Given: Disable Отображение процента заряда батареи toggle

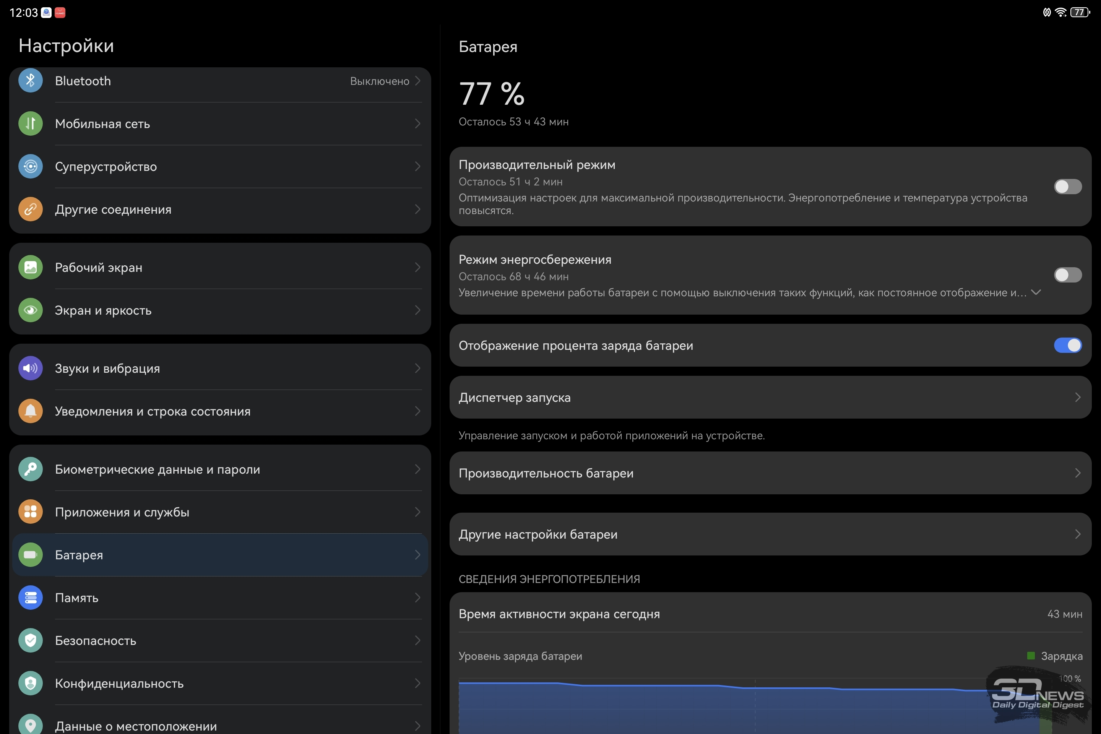Looking at the screenshot, I should pyautogui.click(x=1068, y=346).
